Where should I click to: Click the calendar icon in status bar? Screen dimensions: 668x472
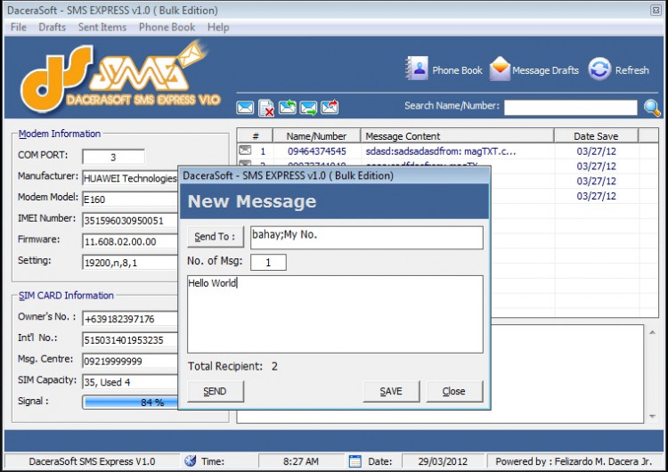pos(354,461)
